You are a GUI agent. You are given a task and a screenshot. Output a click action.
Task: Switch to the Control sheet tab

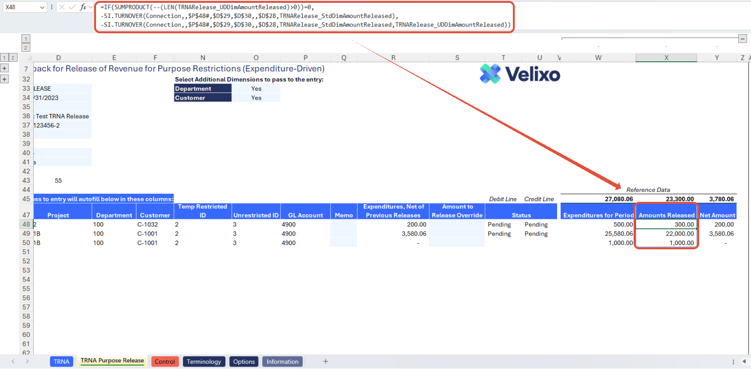(164, 361)
